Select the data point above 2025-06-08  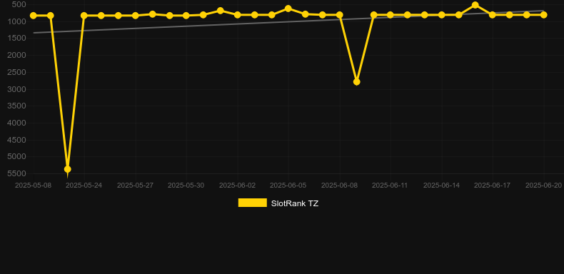tap(339, 15)
